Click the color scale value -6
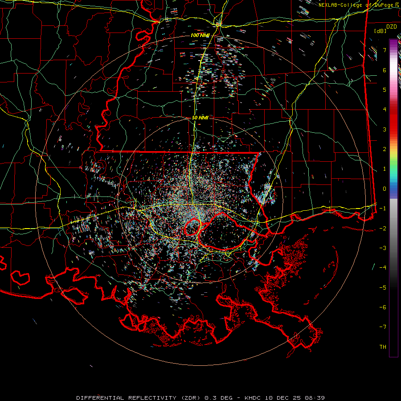Image resolution: width=401 pixels, height=401 pixels. (x=383, y=307)
